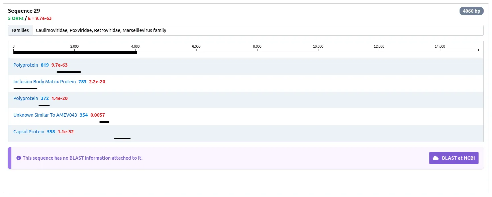
Task: Click the 4060 bp length badge
Action: (x=472, y=11)
